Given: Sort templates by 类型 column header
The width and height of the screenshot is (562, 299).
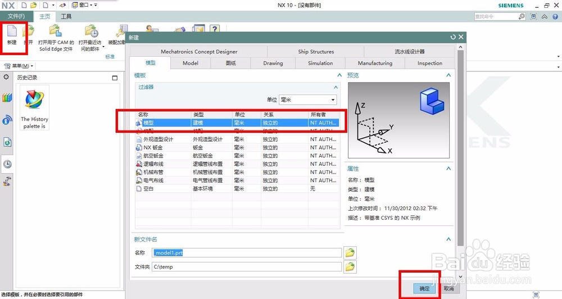Looking at the screenshot, I should 212,115.
